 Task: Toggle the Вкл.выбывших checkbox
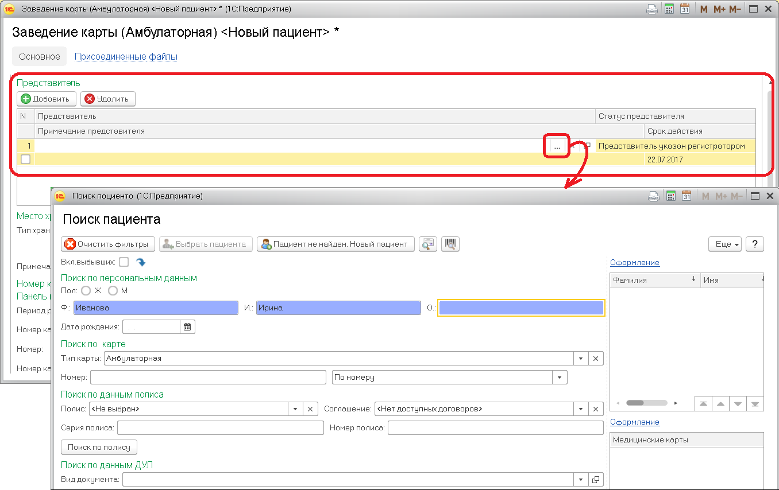click(124, 262)
